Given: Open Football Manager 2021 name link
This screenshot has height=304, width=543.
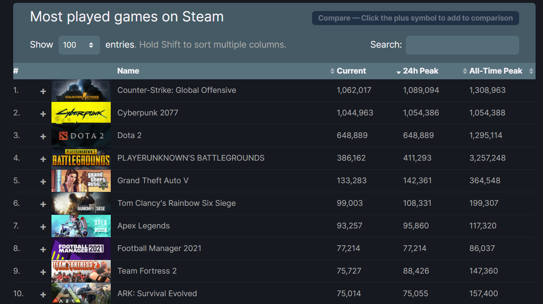Looking at the screenshot, I should coord(159,248).
